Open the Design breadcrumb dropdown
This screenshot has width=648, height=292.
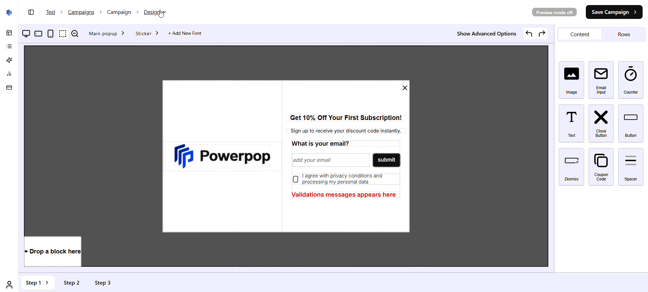point(155,12)
